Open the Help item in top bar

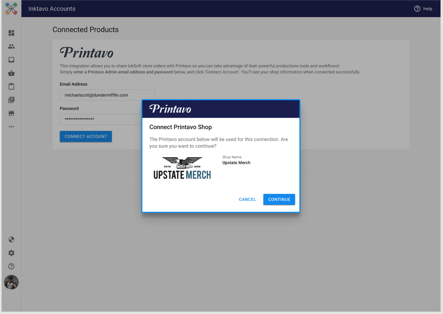[x=423, y=9]
